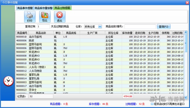Click the 商品规格 column header
The image size is (190, 108).
coord(71,33)
